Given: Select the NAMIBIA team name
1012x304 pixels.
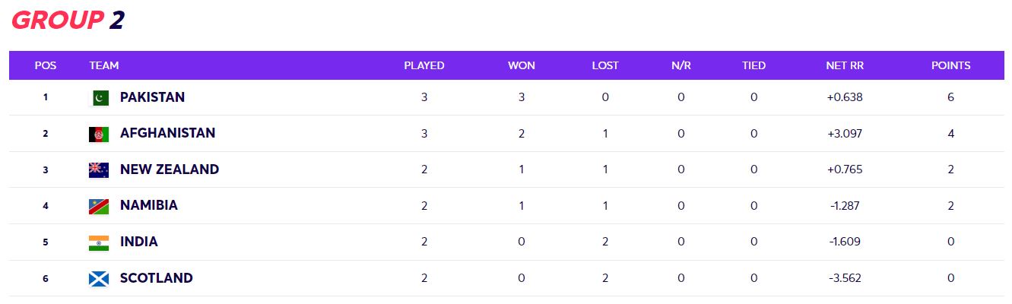Looking at the screenshot, I should (x=149, y=205).
